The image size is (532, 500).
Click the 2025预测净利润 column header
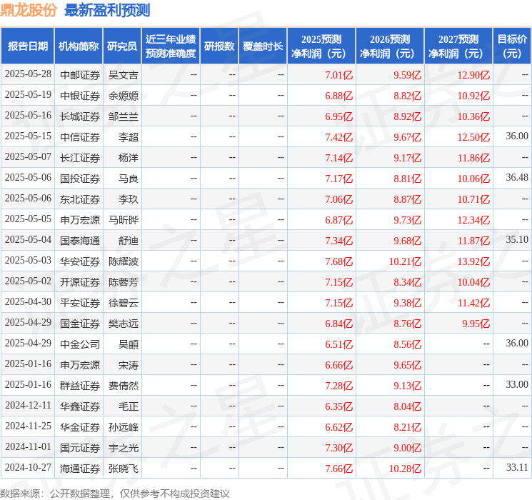(x=321, y=46)
